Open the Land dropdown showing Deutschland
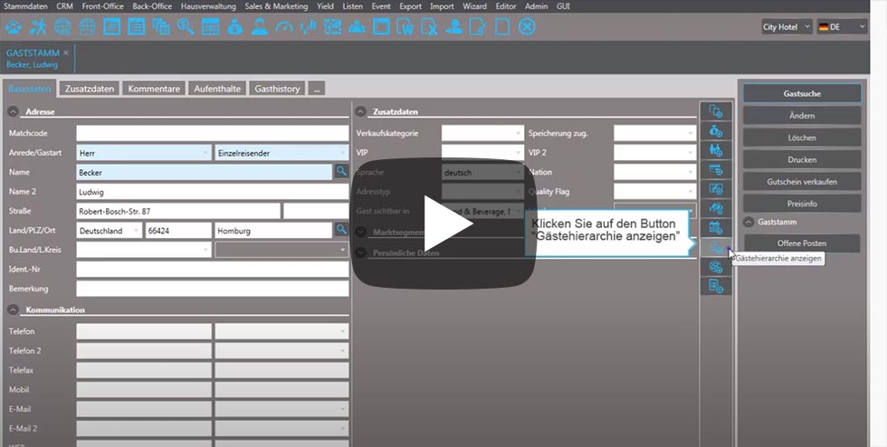 pyautogui.click(x=110, y=231)
